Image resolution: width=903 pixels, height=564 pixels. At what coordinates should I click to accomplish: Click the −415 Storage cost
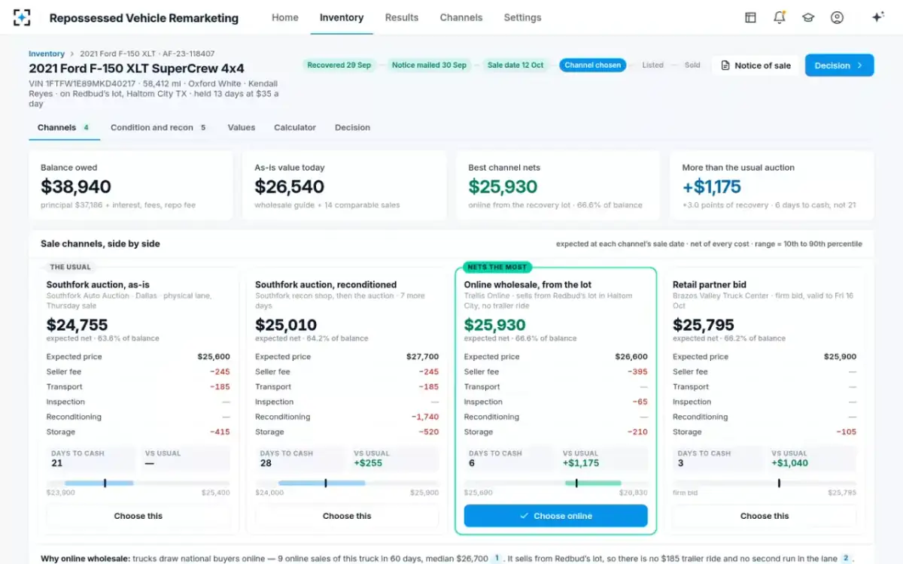coord(220,432)
